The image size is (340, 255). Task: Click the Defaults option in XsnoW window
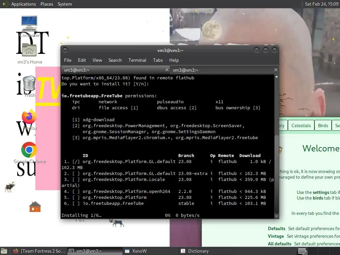point(277,228)
